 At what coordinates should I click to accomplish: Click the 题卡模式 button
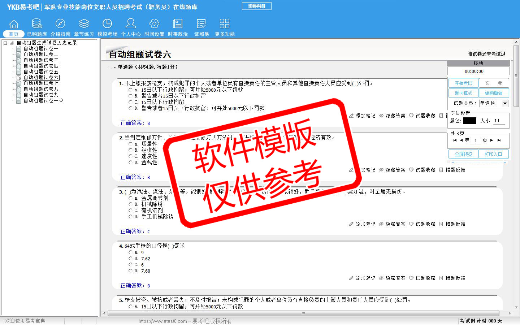coord(463,93)
